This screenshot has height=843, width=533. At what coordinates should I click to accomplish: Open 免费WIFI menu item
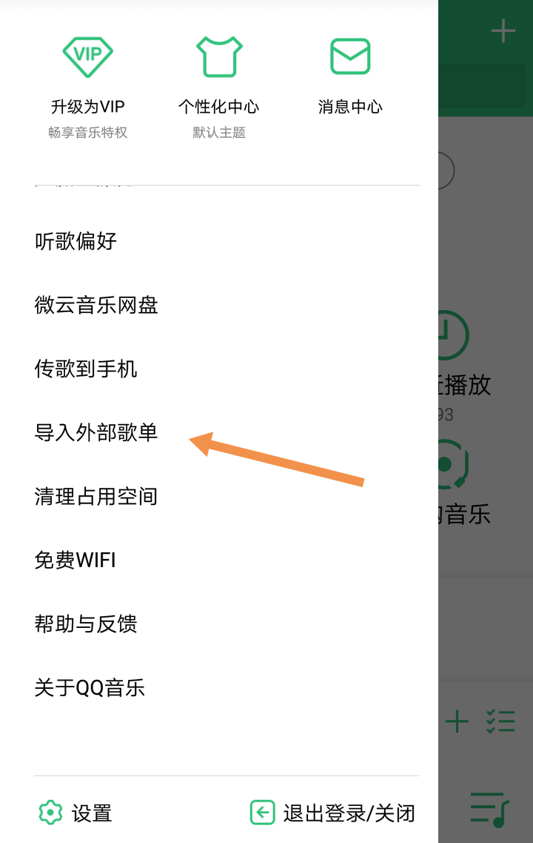(76, 561)
